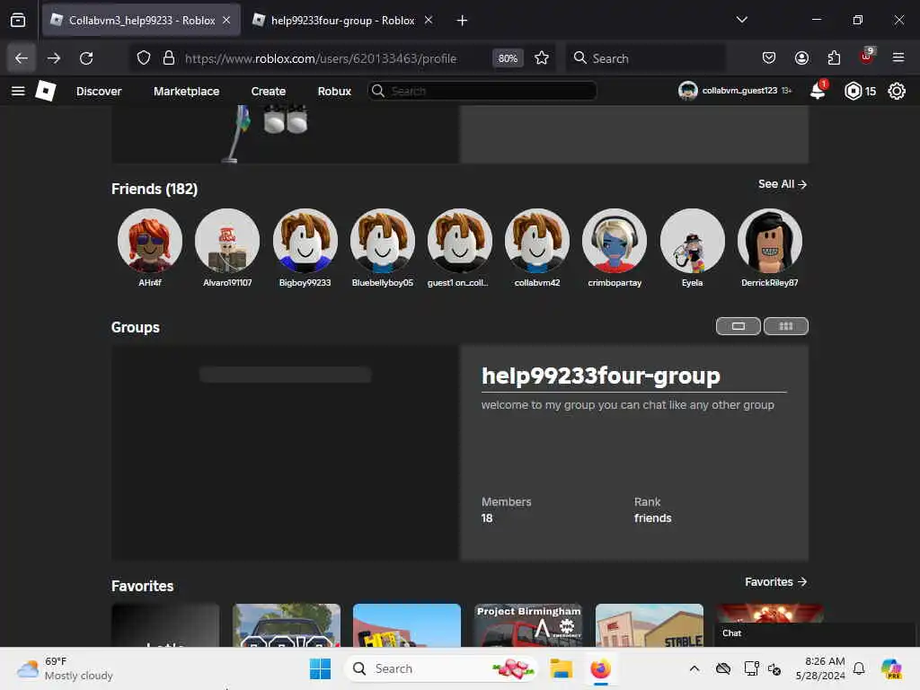Screen dimensions: 920x690
Task: Click the Firefox search box
Action: pyautogui.click(x=645, y=58)
